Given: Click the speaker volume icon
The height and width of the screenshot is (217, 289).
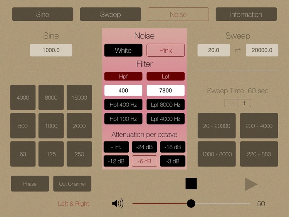Looking at the screenshot, I should (118, 204).
